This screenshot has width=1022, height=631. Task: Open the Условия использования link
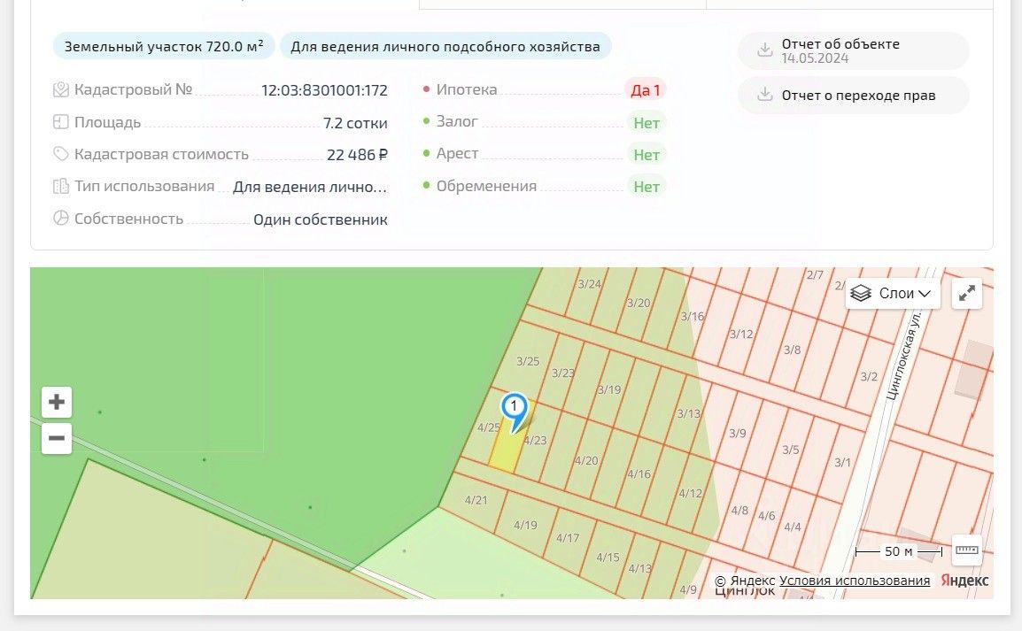(855, 581)
